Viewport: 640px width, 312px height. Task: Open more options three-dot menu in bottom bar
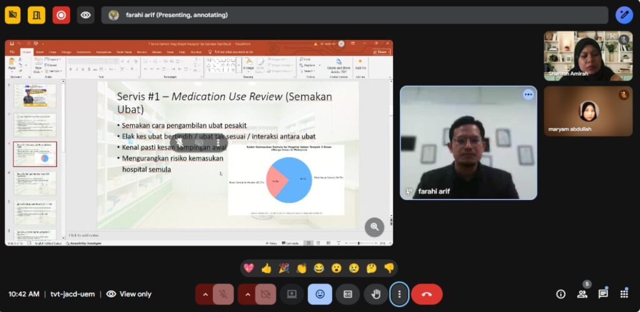[x=399, y=294]
